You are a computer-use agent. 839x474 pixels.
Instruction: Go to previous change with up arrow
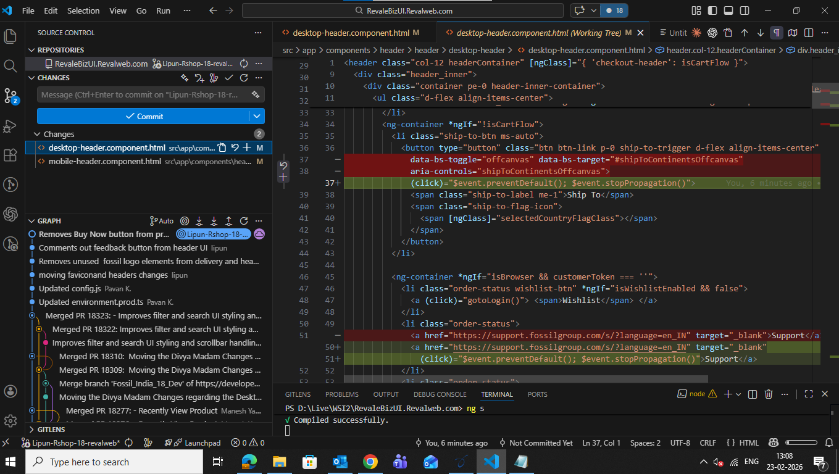pos(745,33)
